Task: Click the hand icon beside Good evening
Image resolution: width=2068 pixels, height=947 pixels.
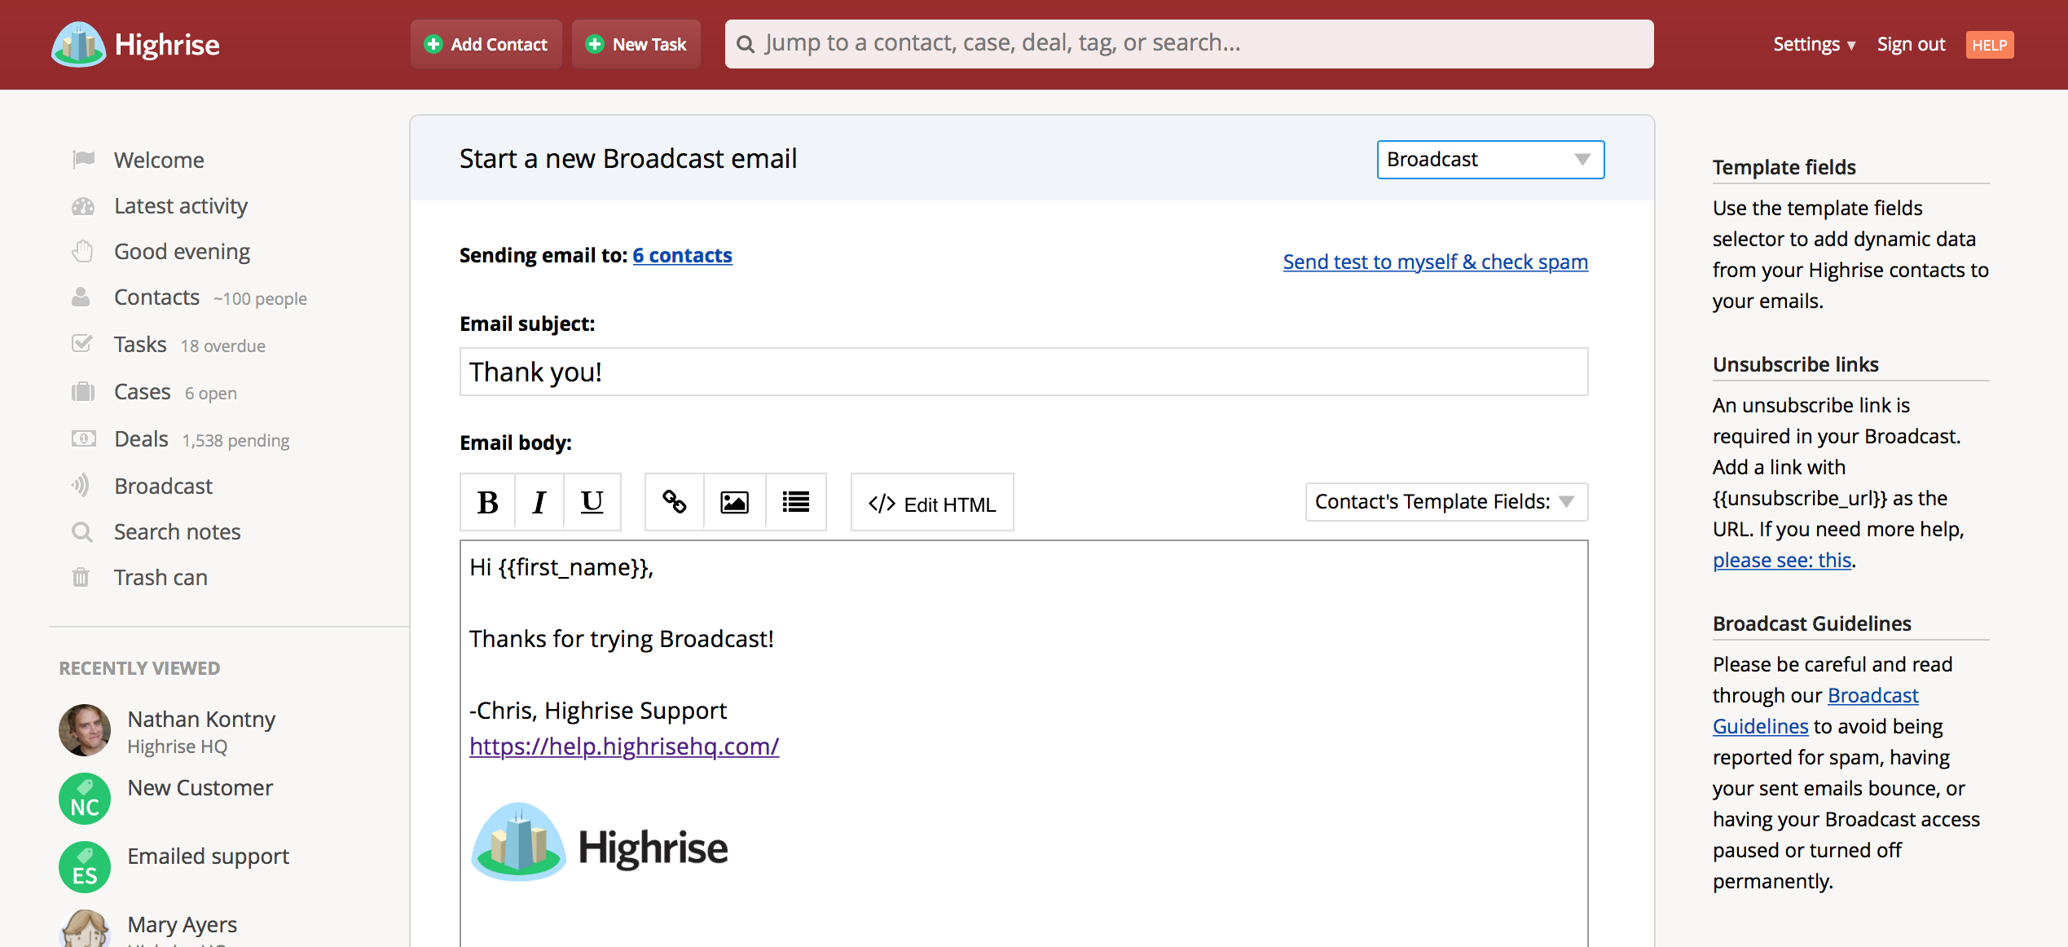Action: pyautogui.click(x=83, y=251)
